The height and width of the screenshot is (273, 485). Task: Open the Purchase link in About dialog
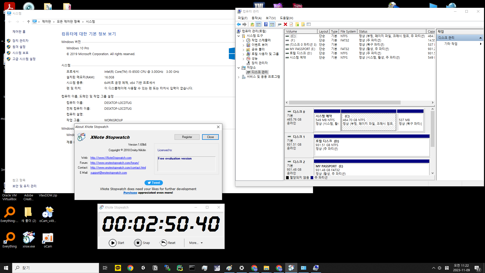130,193
